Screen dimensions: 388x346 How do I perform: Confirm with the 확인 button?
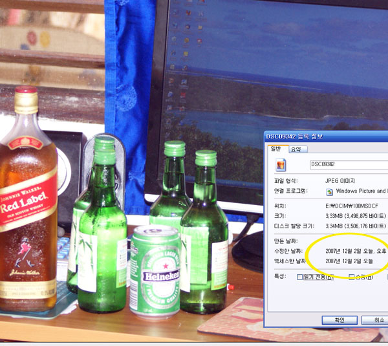tap(339, 320)
